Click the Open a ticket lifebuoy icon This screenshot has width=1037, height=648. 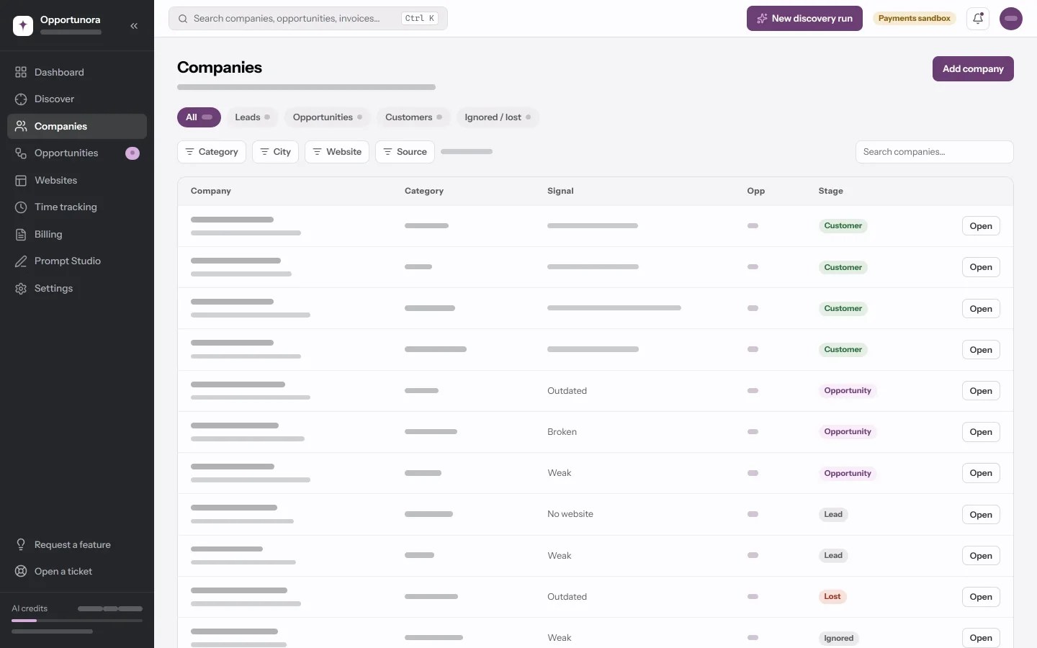tap(21, 572)
